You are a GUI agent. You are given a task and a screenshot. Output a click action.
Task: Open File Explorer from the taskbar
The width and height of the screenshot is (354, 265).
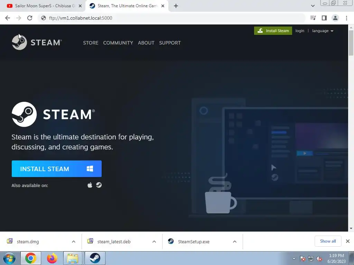coord(73,258)
